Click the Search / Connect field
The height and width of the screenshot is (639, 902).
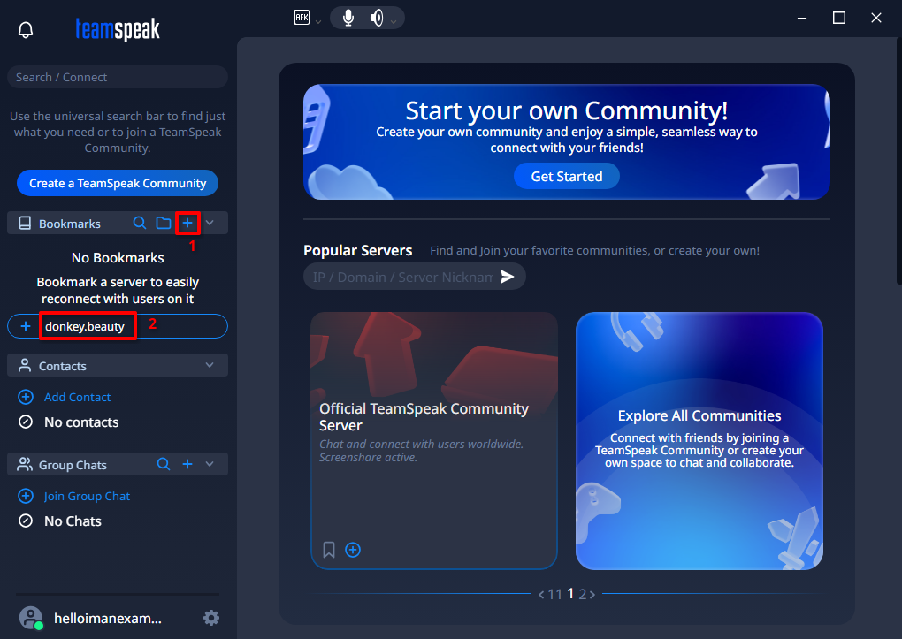point(118,77)
